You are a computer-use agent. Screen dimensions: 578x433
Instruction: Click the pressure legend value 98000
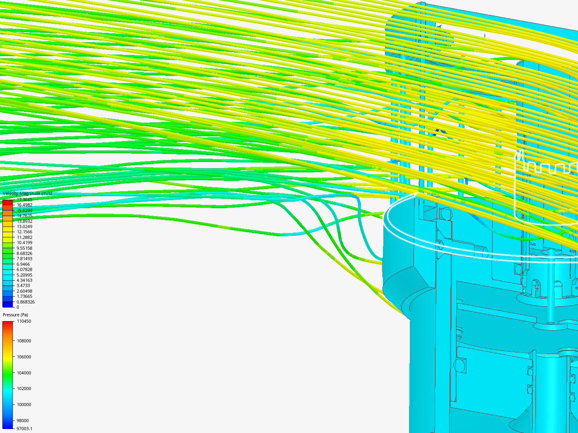point(22,421)
